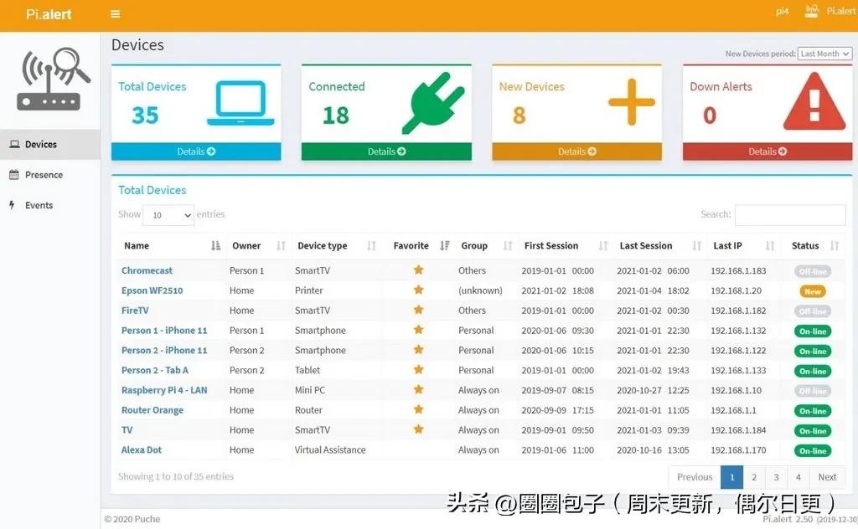The image size is (858, 529).
Task: Open Devices in the sidebar
Action: pyautogui.click(x=49, y=144)
